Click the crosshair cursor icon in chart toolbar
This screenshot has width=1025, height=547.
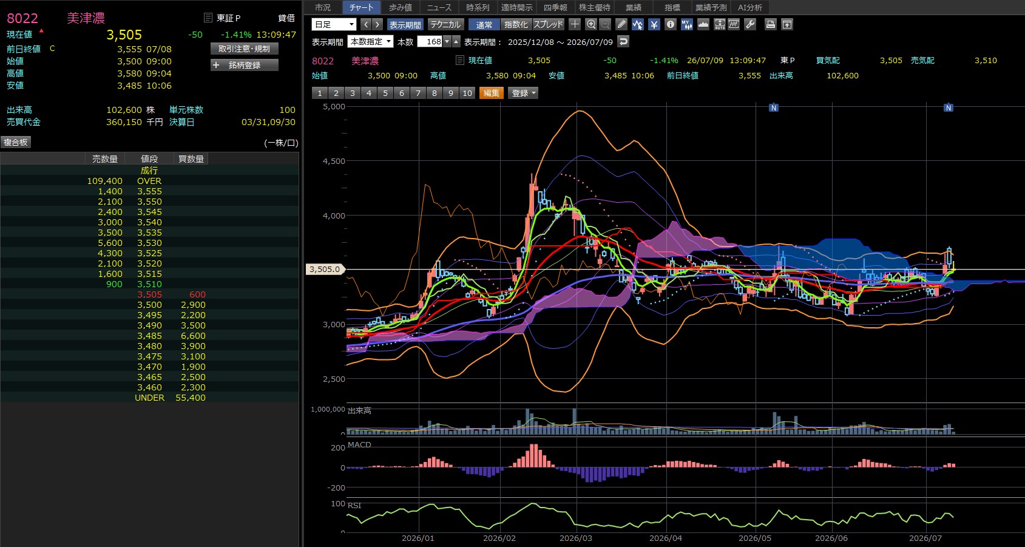pos(575,24)
